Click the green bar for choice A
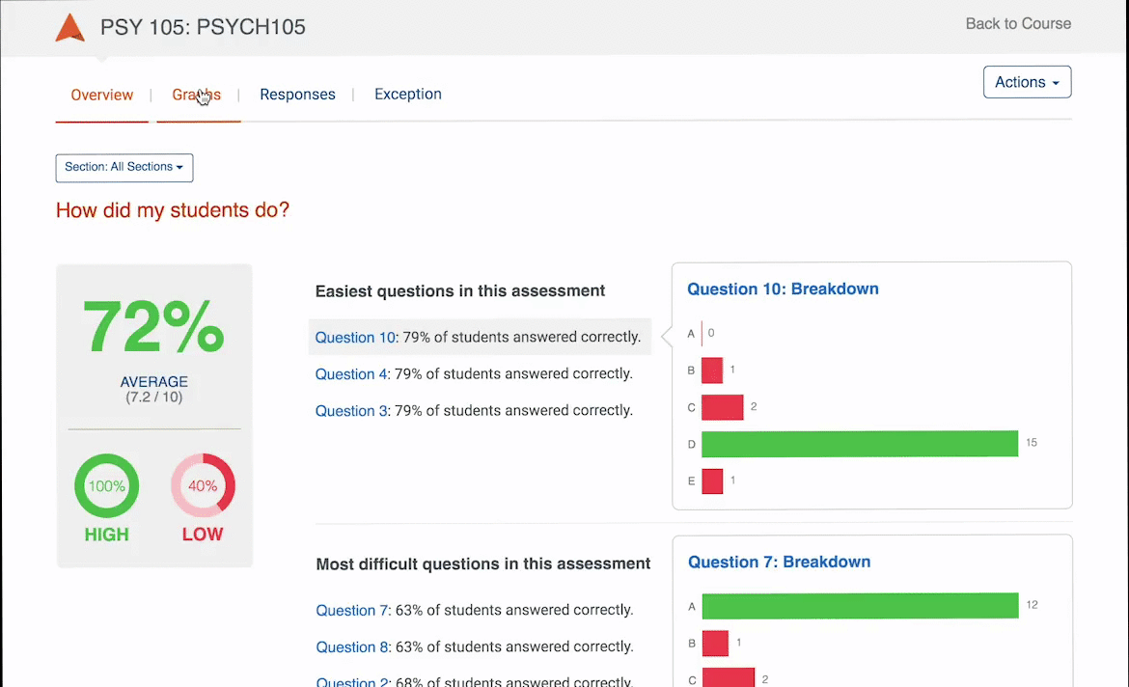 tap(859, 605)
